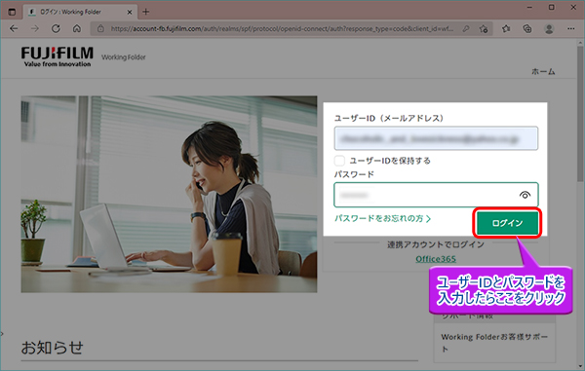Open the パスワードをお忘れの方 link
585x371 pixels.
(x=382, y=218)
